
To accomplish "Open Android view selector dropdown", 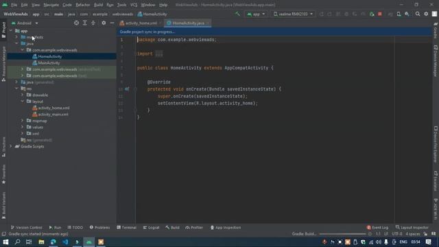I will (x=25, y=23).
